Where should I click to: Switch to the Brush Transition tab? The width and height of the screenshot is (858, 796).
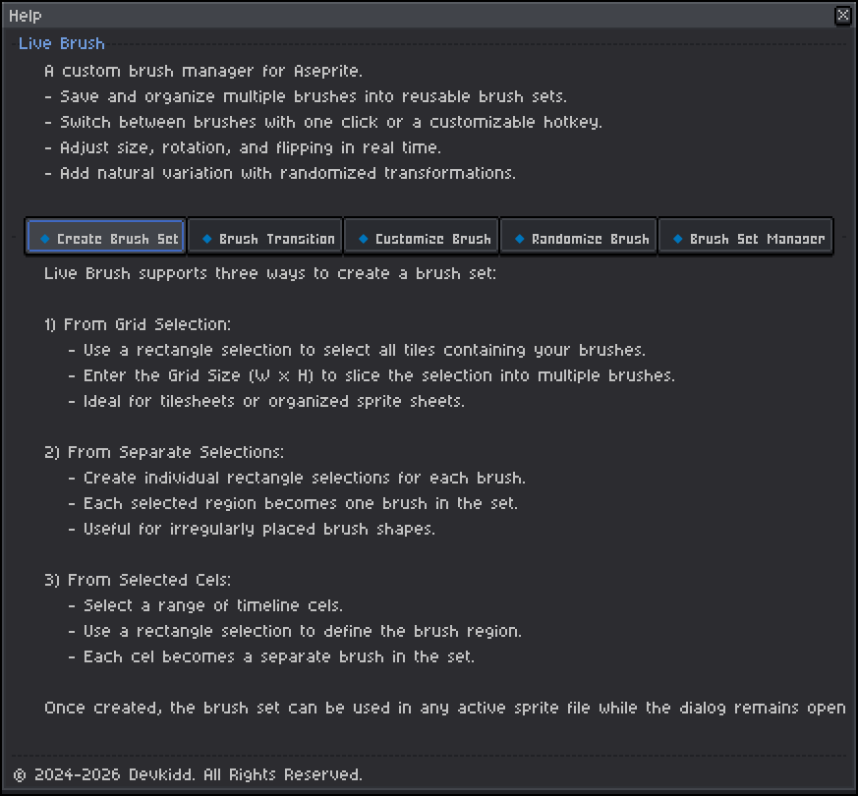coord(264,237)
